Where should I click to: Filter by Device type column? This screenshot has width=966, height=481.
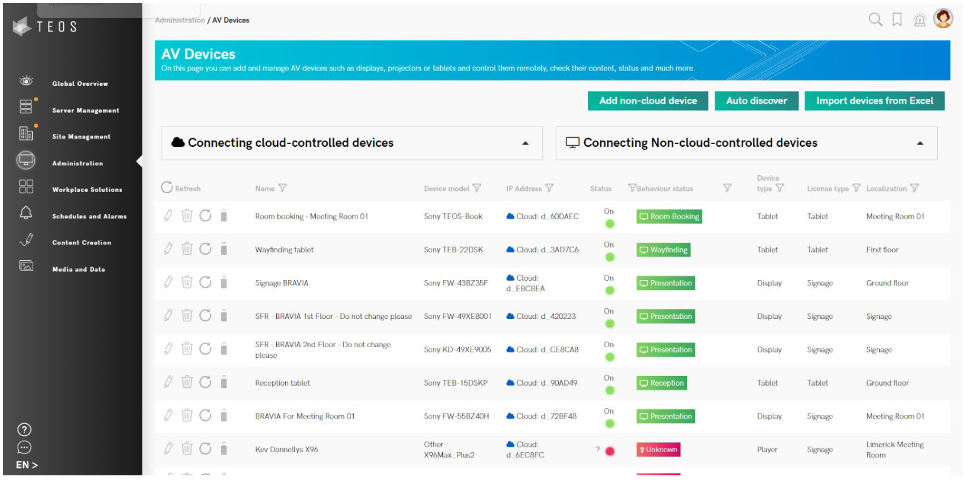coord(780,188)
